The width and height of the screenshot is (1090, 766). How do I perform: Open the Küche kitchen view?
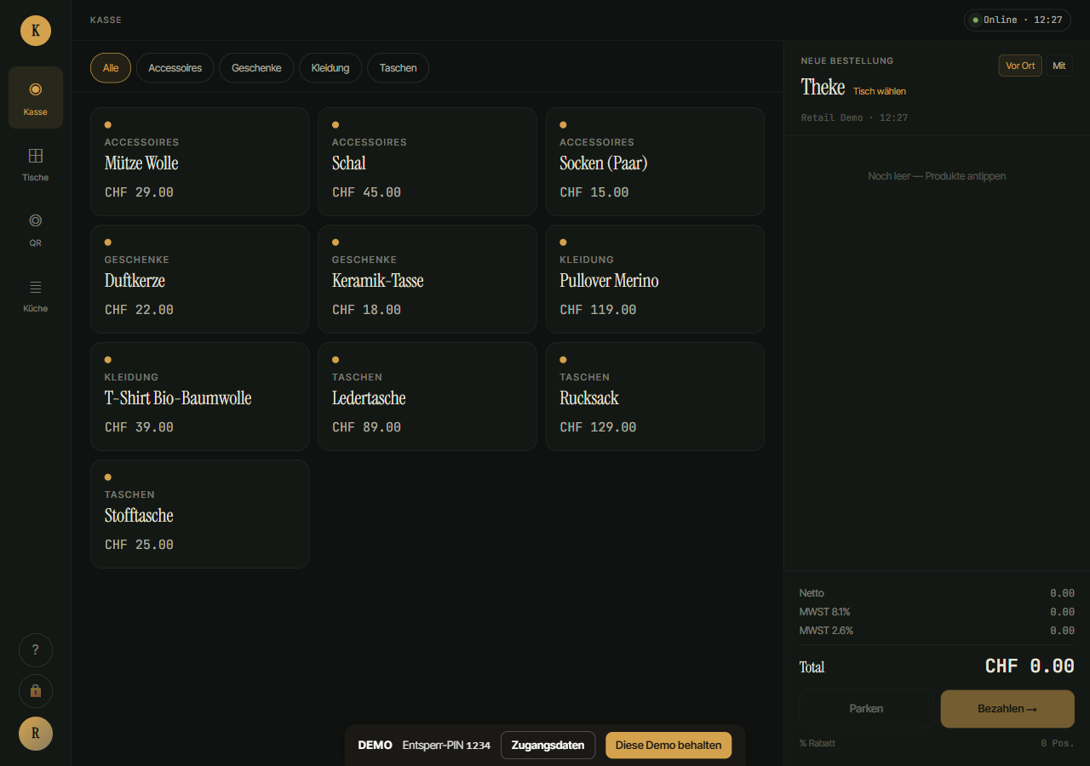pos(36,295)
